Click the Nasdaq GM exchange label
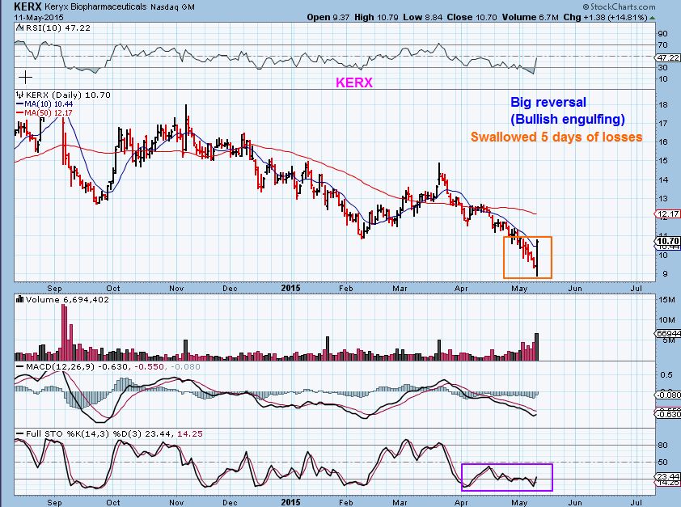Screen dimensions: 681x507 tap(172, 7)
